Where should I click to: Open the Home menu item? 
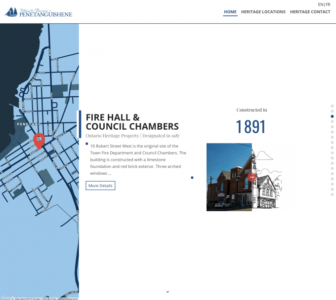(230, 12)
